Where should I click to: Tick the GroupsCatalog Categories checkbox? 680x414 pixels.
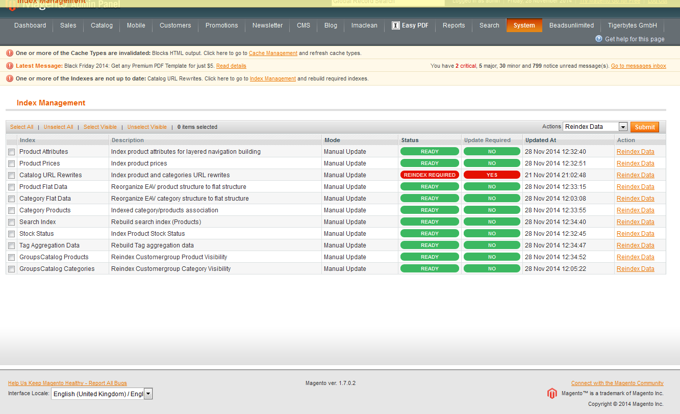tap(11, 269)
